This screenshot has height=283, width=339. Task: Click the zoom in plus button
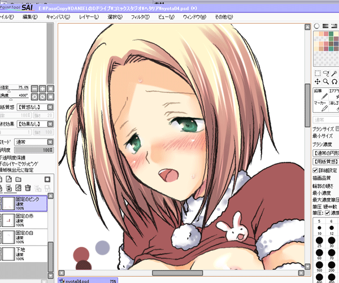tap(42, 89)
